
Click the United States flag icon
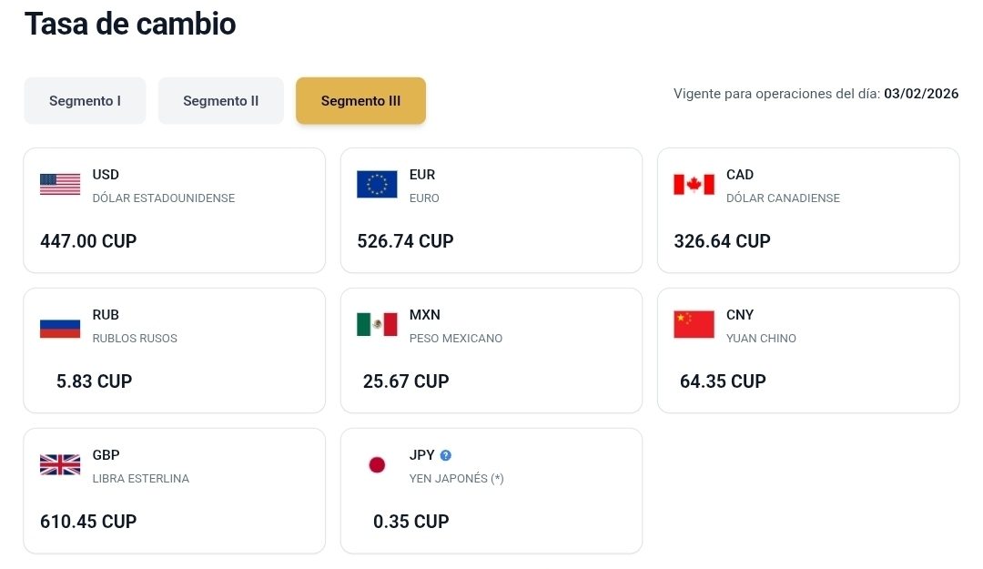pos(60,185)
